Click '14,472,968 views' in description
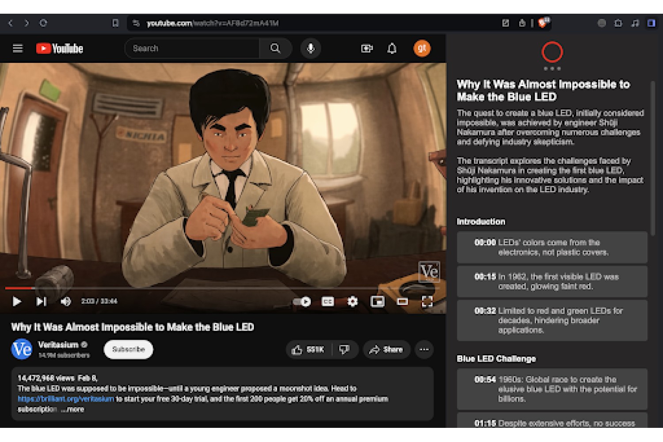Image resolution: width=663 pixels, height=442 pixels. tap(46, 378)
